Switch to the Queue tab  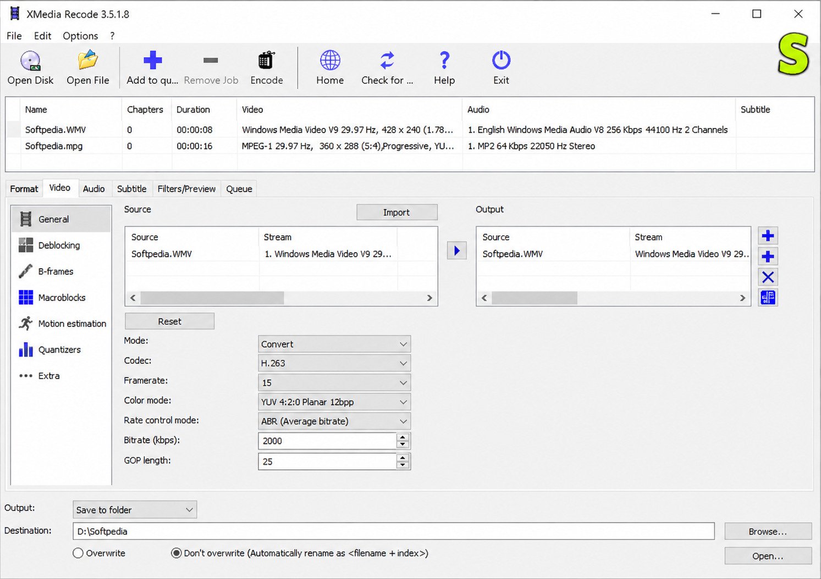[x=239, y=189]
